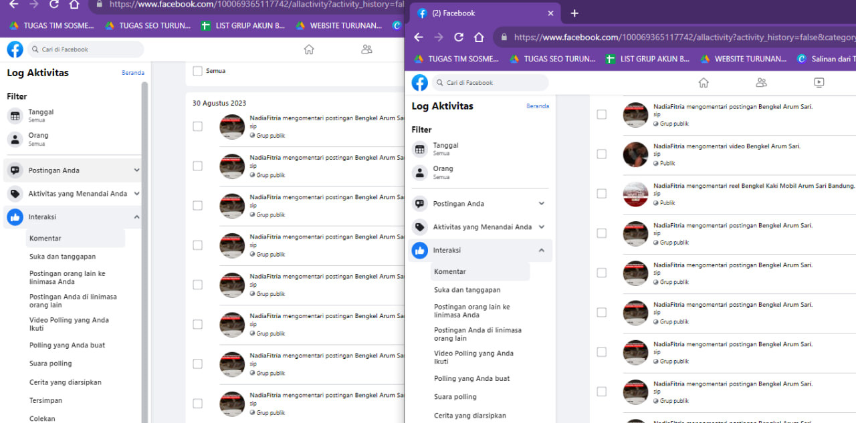Reload the page in the front browser window
856x423 pixels.
(x=459, y=37)
